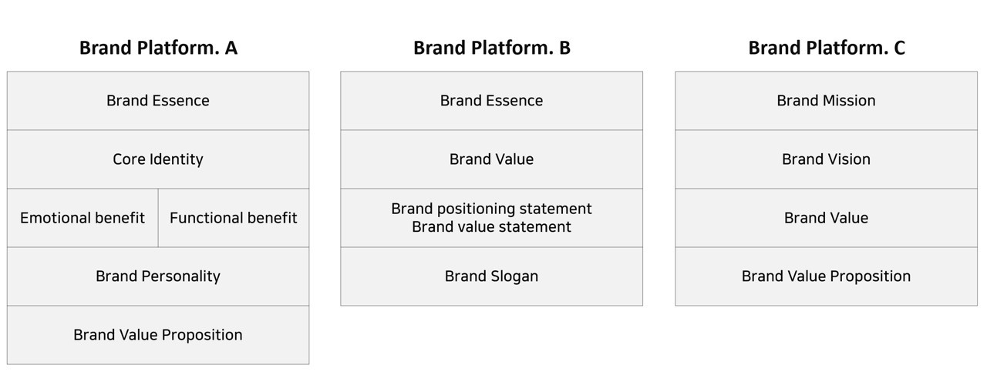Click divider between Emotional and Functional benefit

pos(158,218)
